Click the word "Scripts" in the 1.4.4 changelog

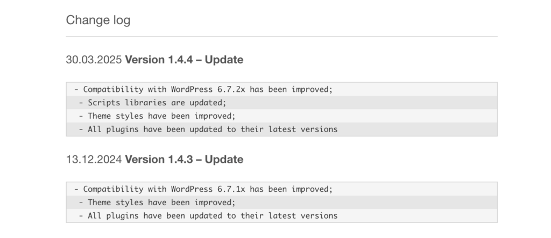pyautogui.click(x=104, y=103)
